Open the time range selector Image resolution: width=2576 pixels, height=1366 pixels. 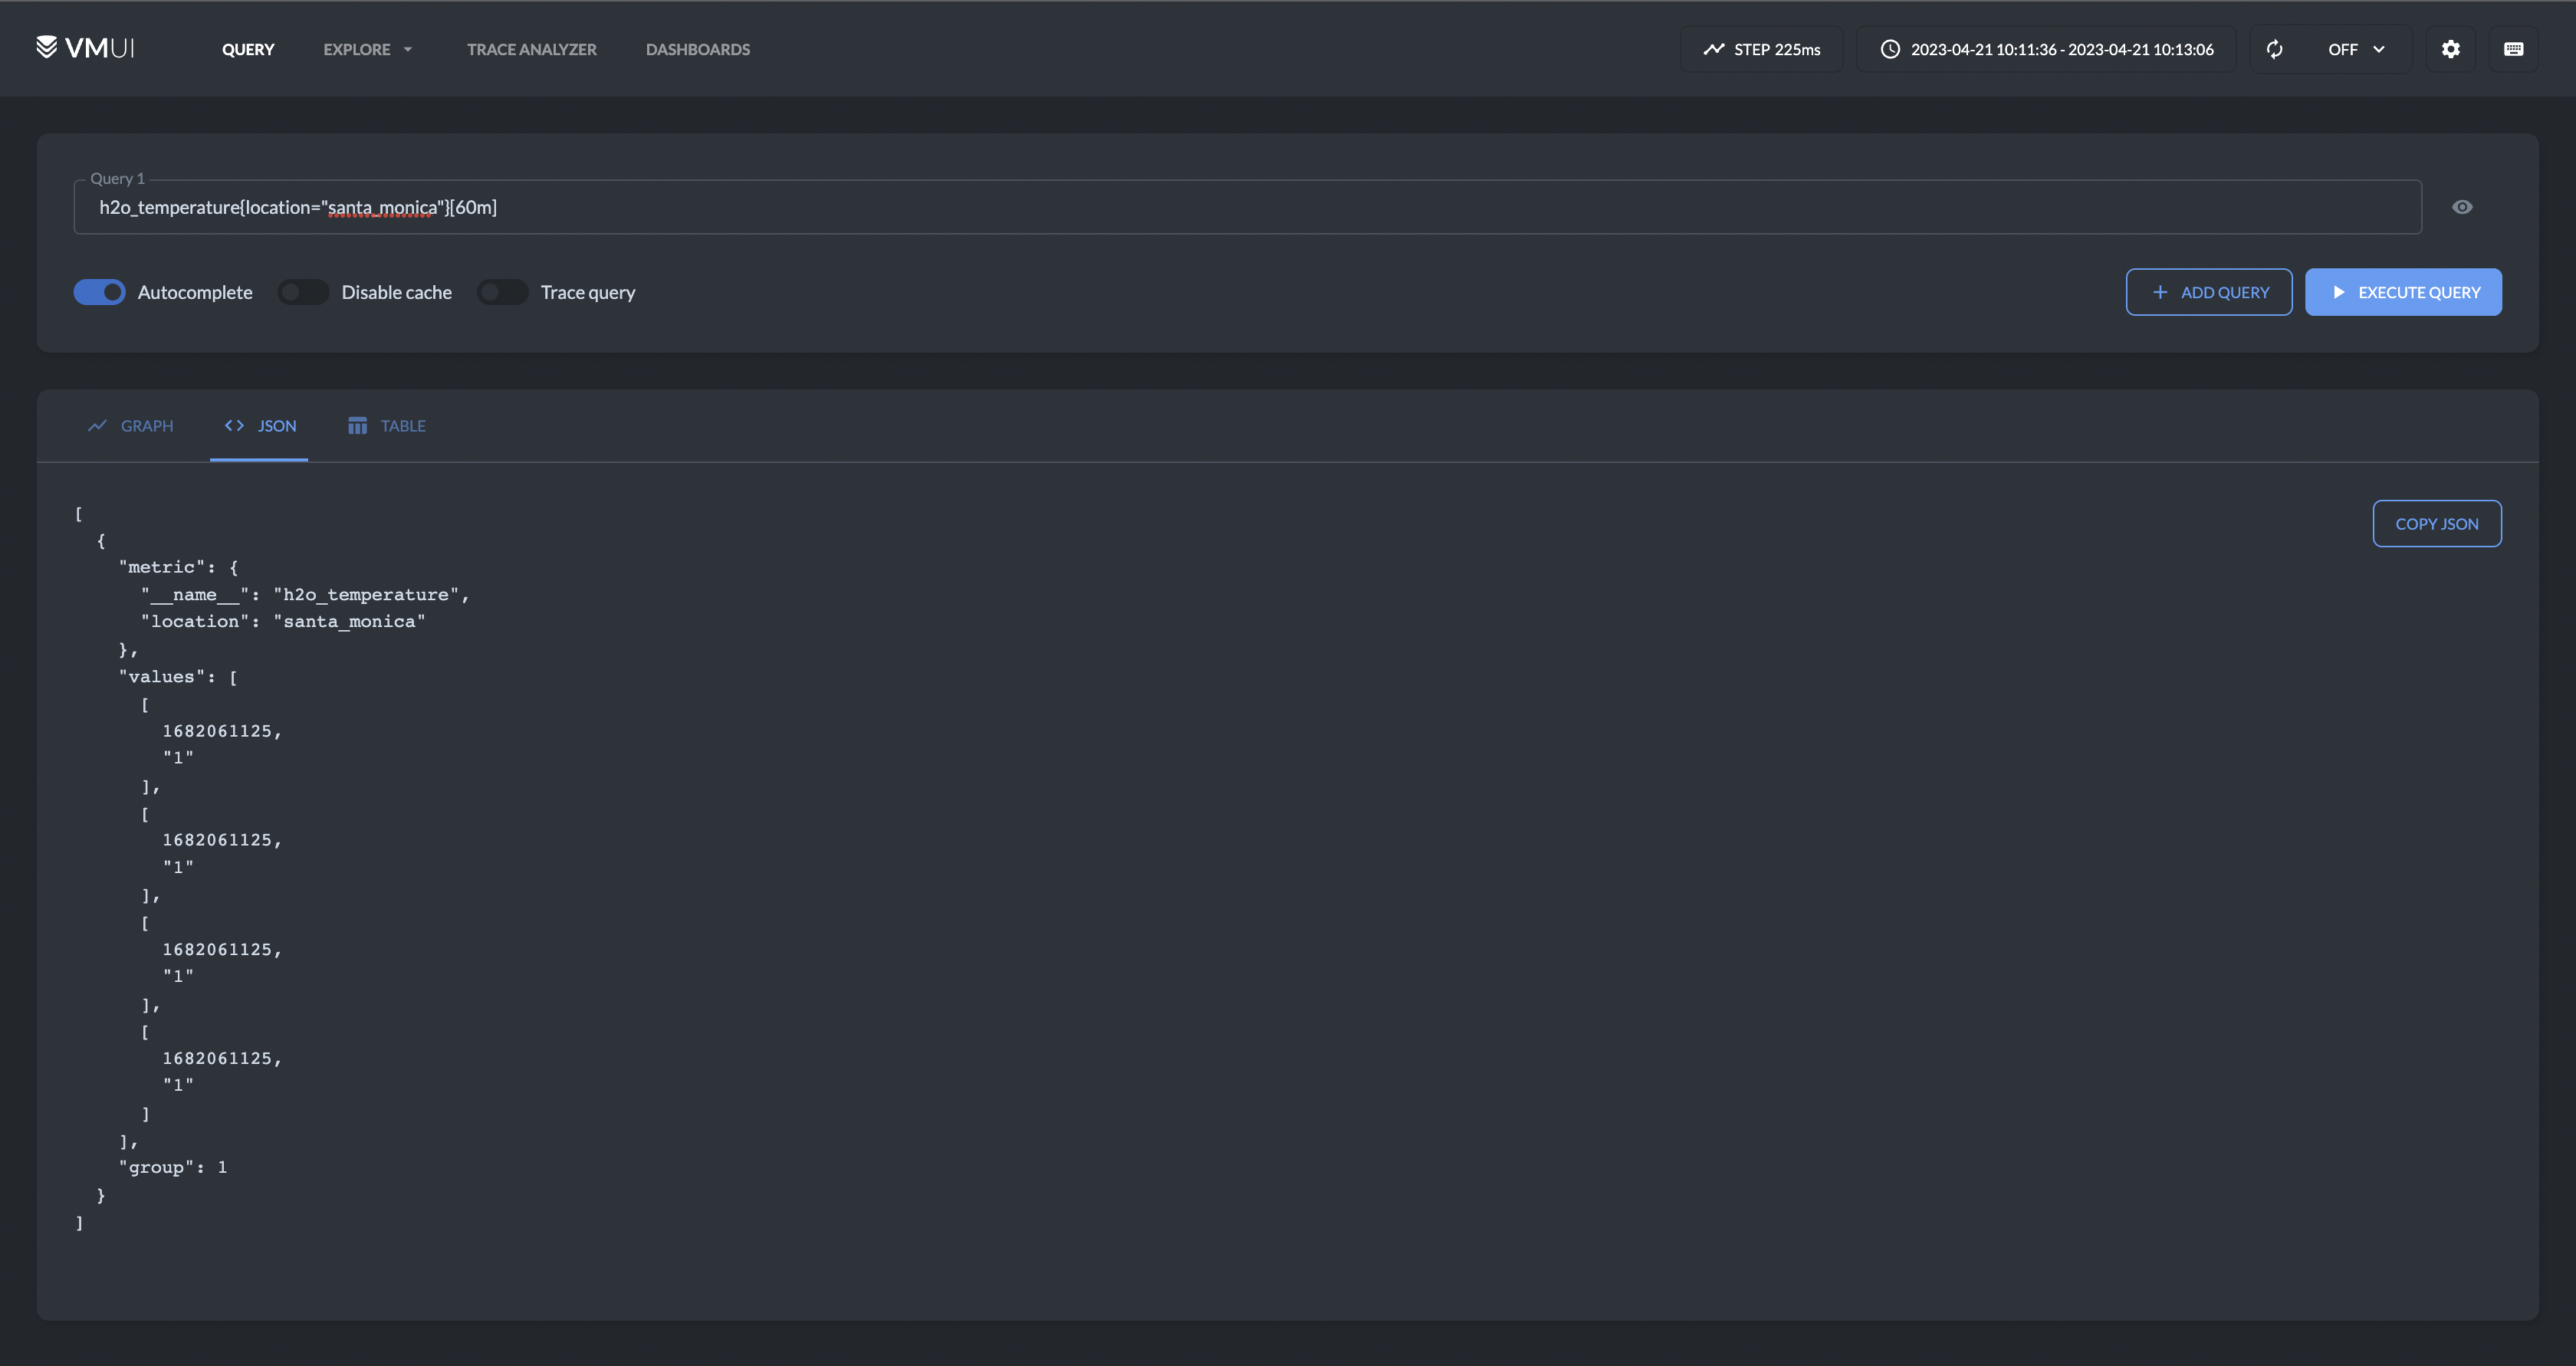click(x=2060, y=49)
